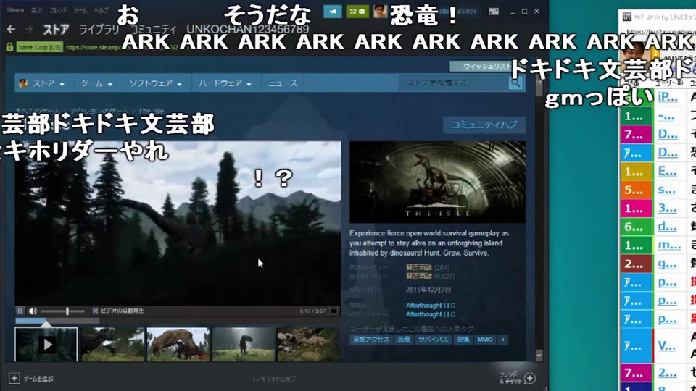
Task: Mute the video speaker icon
Action: click(x=33, y=311)
